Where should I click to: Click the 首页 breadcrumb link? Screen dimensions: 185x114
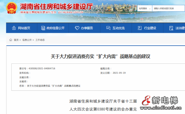pyautogui.click(x=16, y=40)
